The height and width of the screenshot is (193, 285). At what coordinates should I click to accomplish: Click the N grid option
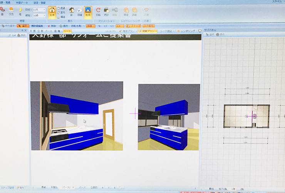[x=99, y=26]
